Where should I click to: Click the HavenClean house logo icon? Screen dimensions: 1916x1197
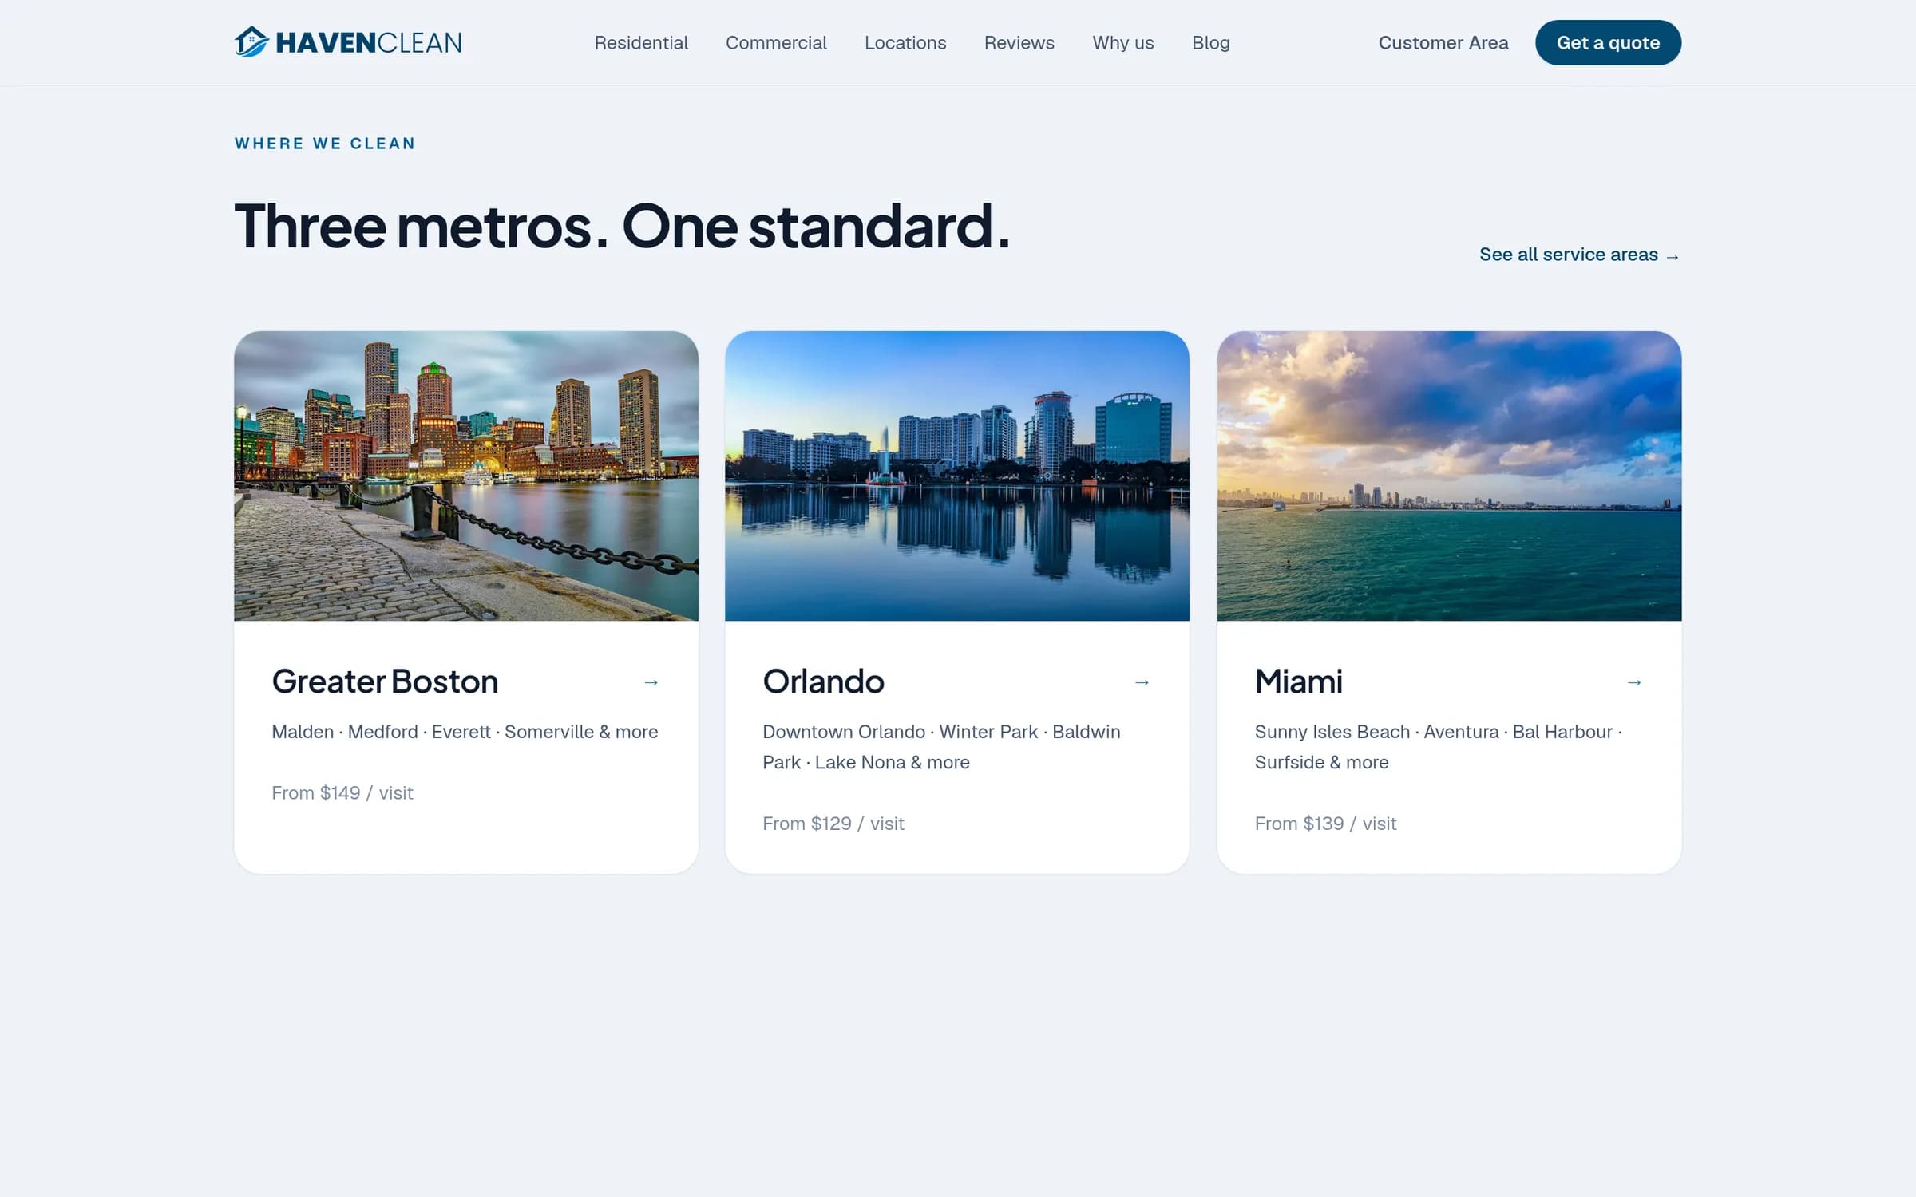251,42
